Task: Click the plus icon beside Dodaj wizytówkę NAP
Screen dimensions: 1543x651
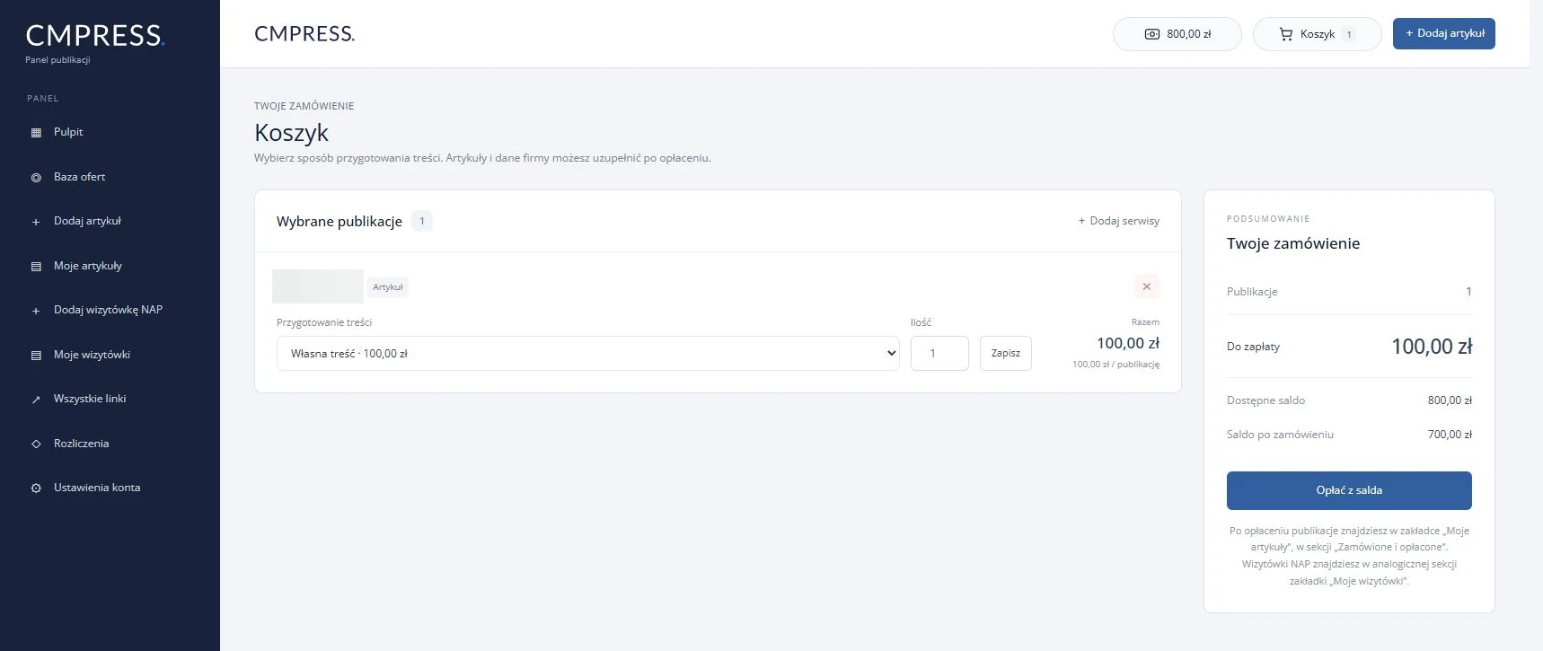Action: coord(36,311)
